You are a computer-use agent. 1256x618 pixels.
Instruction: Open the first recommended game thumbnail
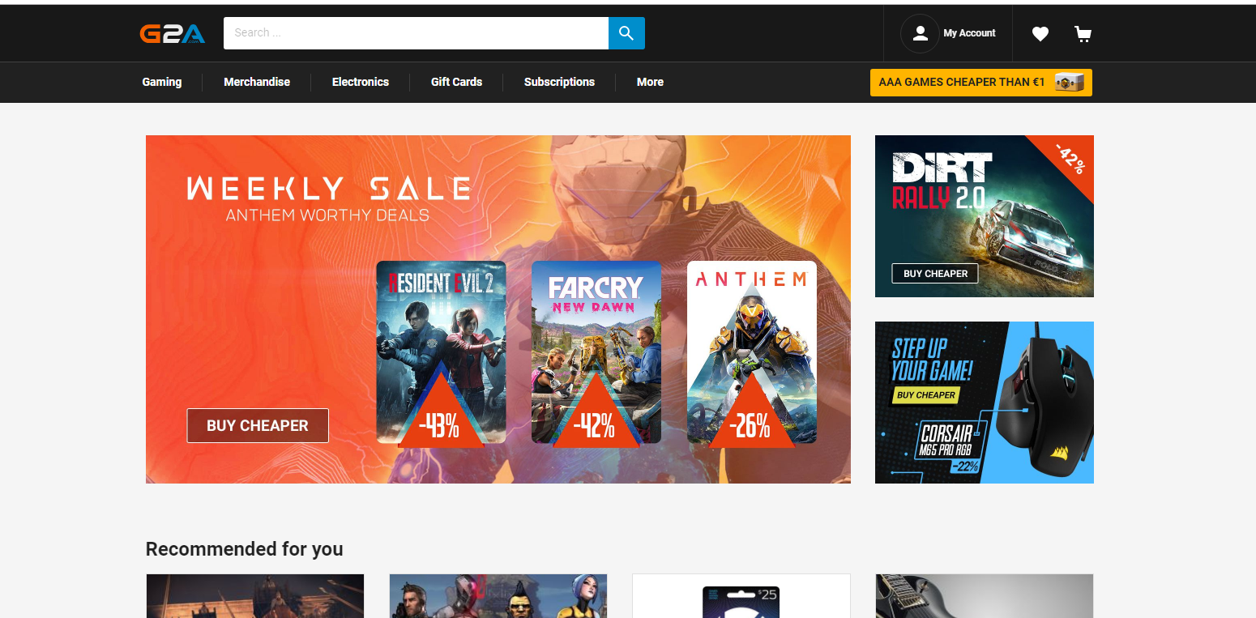pos(255,596)
